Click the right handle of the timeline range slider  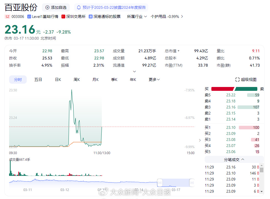pos(192,183)
